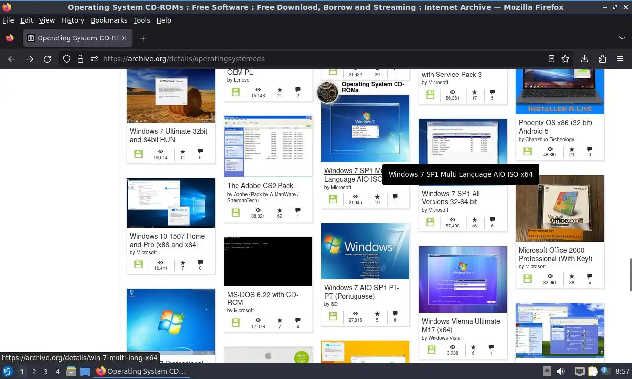Open Microsoft Office 2000 Professional link

pyautogui.click(x=555, y=254)
